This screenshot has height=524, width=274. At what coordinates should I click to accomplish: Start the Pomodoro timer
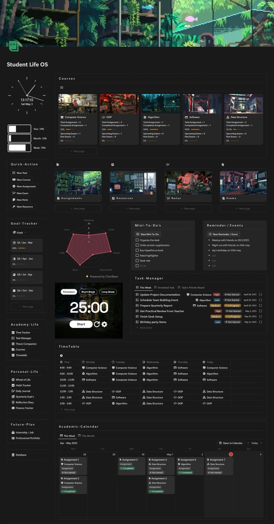(x=81, y=324)
